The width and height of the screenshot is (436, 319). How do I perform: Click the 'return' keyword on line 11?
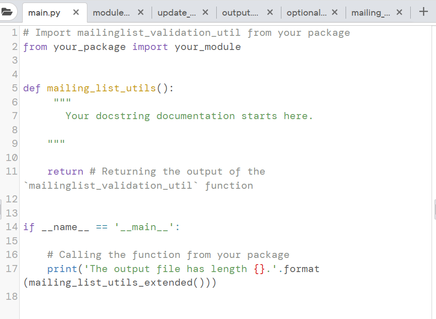tap(65, 172)
